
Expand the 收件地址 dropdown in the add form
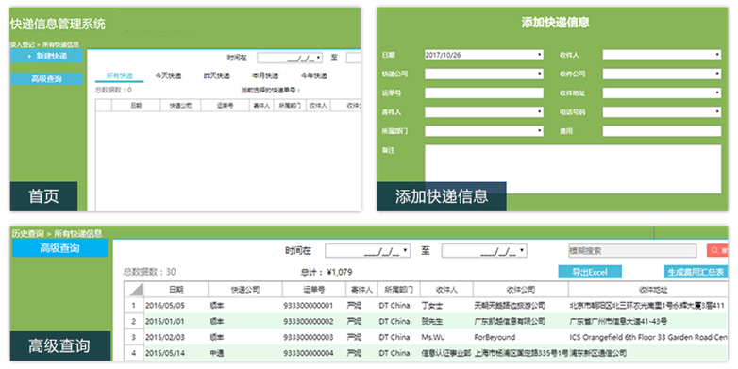pyautogui.click(x=717, y=93)
